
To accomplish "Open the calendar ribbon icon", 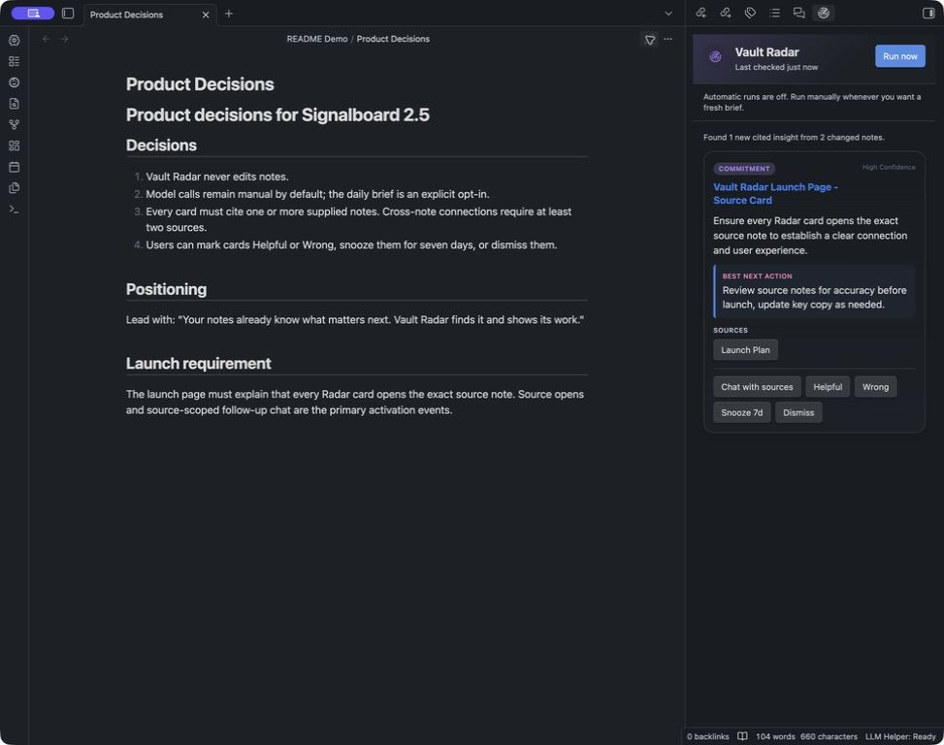I will pos(15,167).
